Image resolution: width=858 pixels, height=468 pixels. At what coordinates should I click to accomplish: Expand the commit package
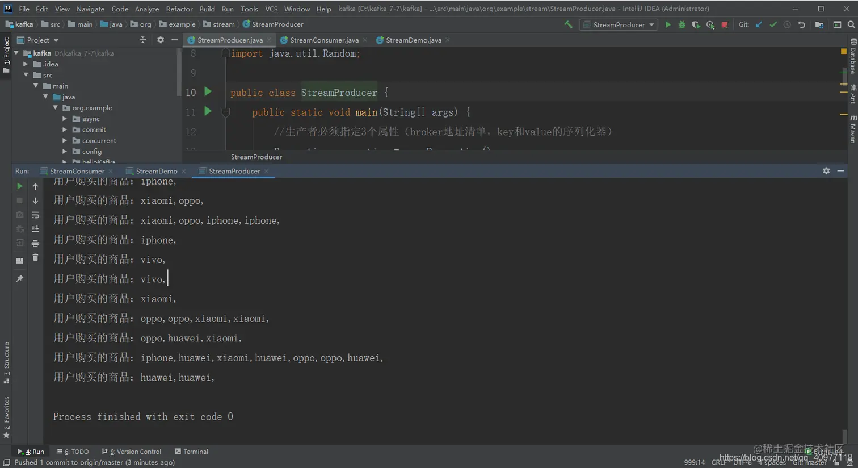(65, 129)
